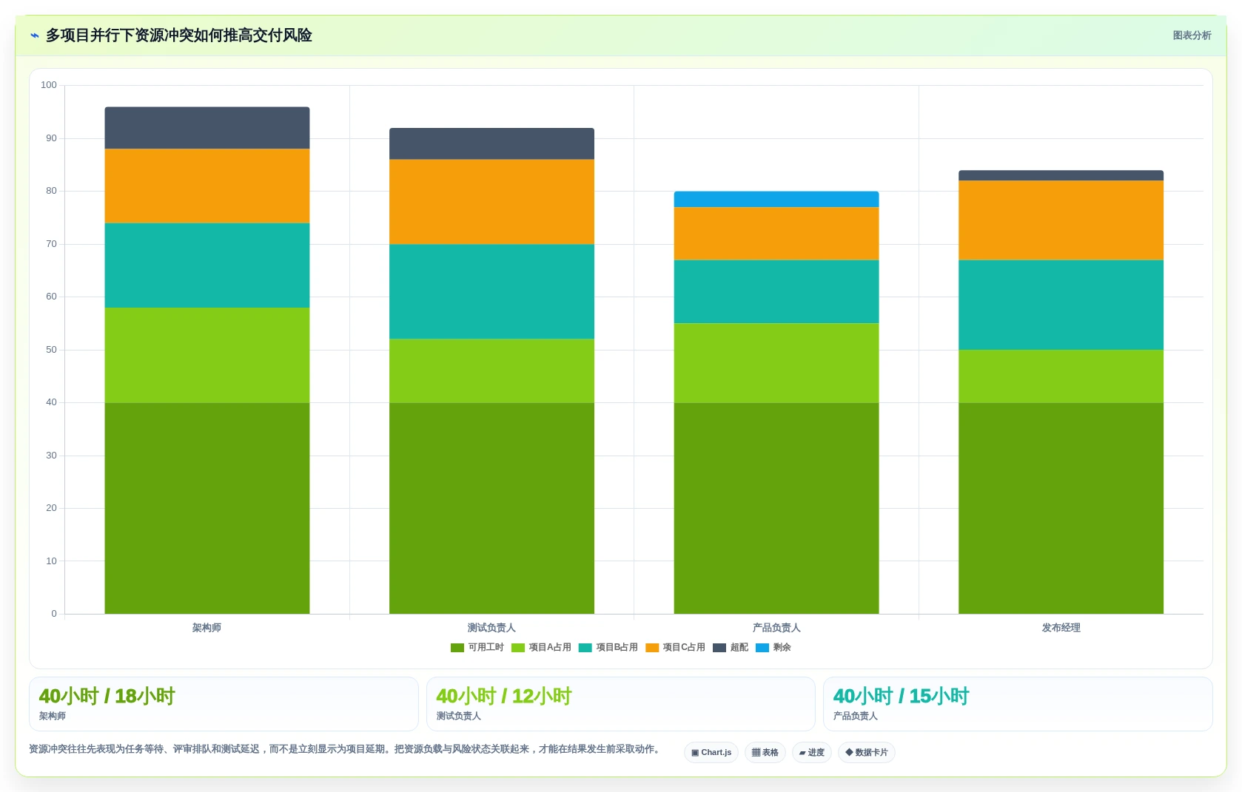The width and height of the screenshot is (1242, 792).
Task: Click the 测试负责人 可用工时 dark green segment
Action: click(491, 508)
